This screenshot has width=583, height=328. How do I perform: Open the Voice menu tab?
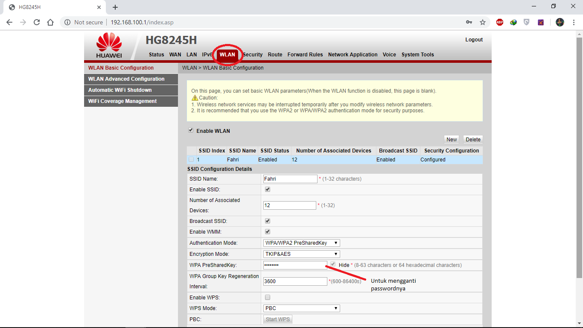[x=389, y=55]
